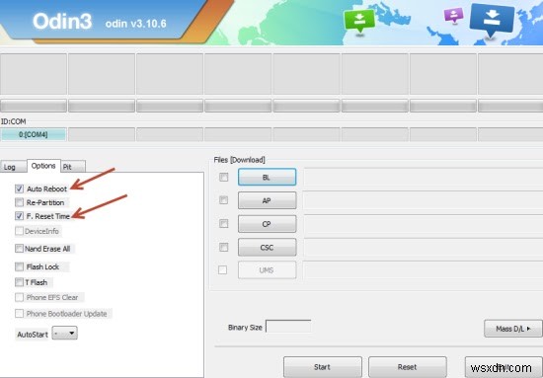This screenshot has height=378, width=543.
Task: Enable the Re-Partition checkbox
Action: click(x=19, y=202)
